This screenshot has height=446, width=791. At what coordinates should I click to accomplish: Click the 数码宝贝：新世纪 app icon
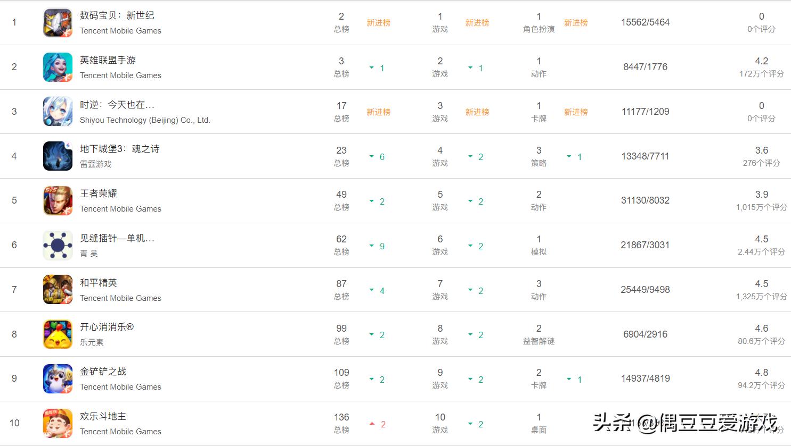click(x=58, y=23)
